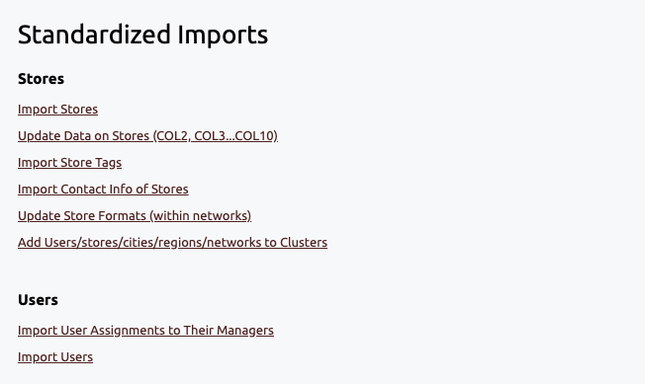The width and height of the screenshot is (645, 384).
Task: Choose the Clusters assignment import link
Action: [172, 243]
